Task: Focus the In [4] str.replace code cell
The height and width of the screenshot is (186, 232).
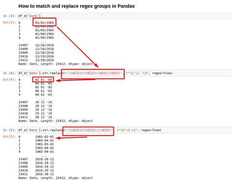Action: [125, 73]
